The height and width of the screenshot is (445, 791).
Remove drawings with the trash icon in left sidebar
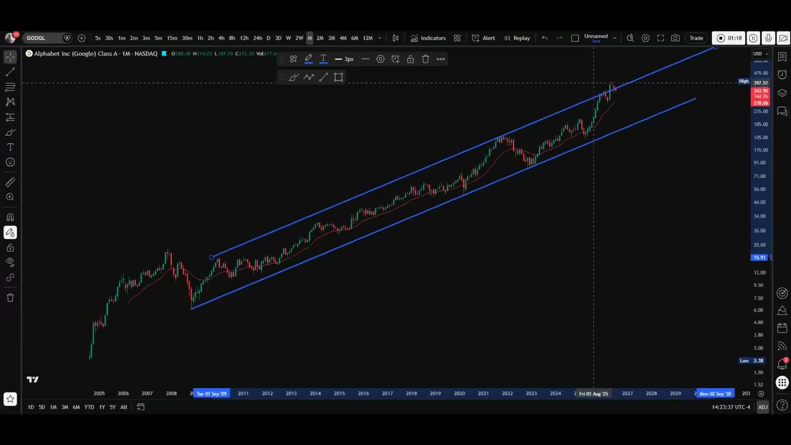10,298
